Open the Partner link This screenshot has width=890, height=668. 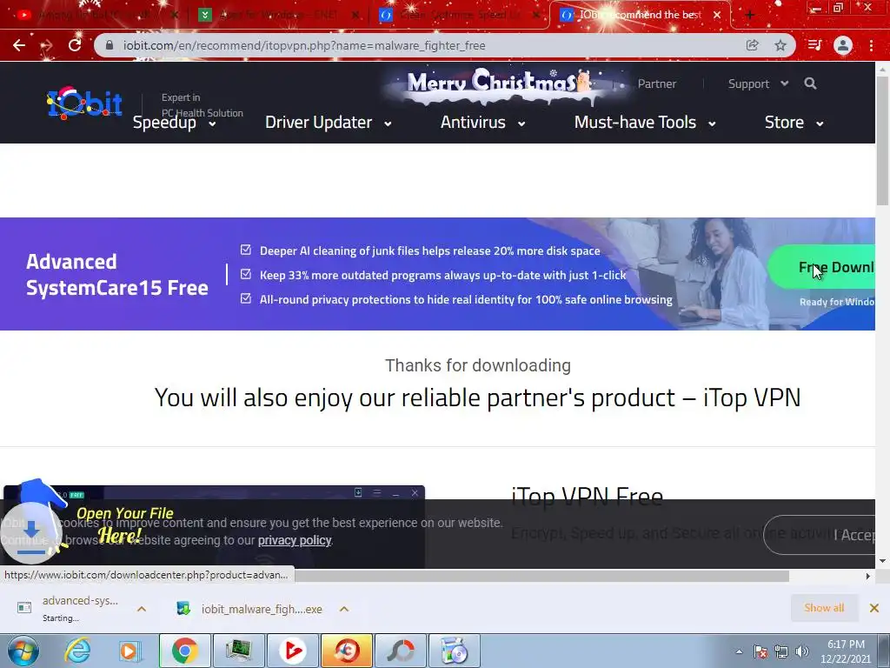657,83
